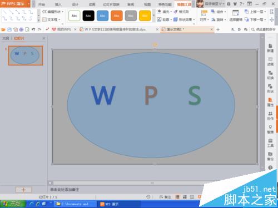The height and width of the screenshot is (208, 278).
Task: Open the 对齐 align dropdown
Action: click(204, 16)
